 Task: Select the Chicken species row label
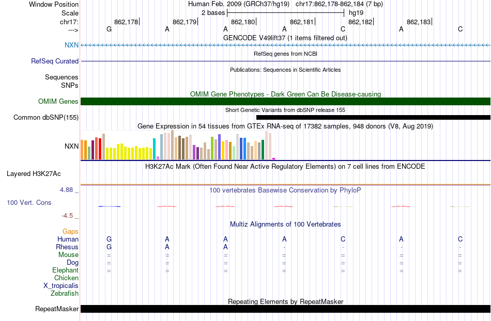point(66,278)
